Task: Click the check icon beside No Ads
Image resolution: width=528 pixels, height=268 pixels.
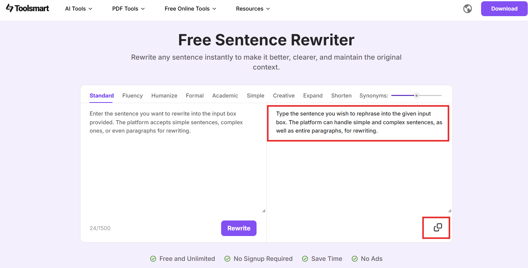Action: click(355, 259)
